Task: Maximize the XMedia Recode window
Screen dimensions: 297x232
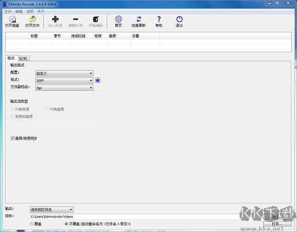Action: (277, 3)
